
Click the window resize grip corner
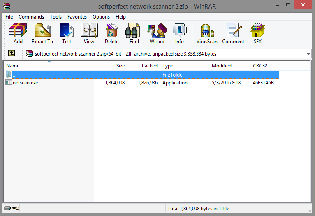pos(309,210)
